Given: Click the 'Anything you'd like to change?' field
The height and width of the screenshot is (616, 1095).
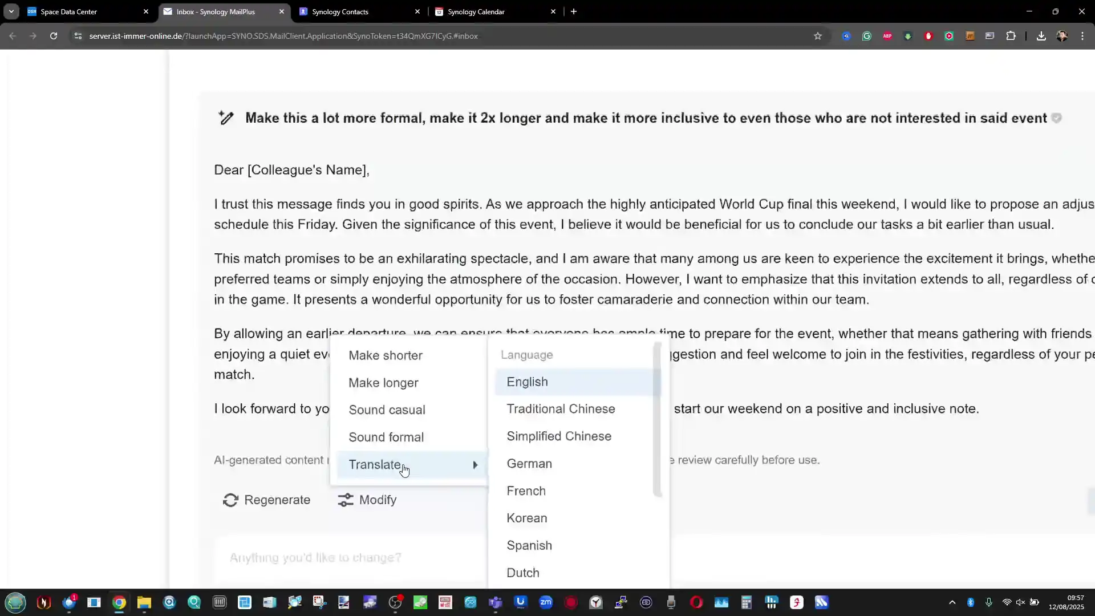Looking at the screenshot, I should [x=351, y=558].
